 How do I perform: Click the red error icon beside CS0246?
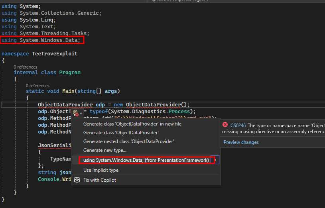coord(225,125)
